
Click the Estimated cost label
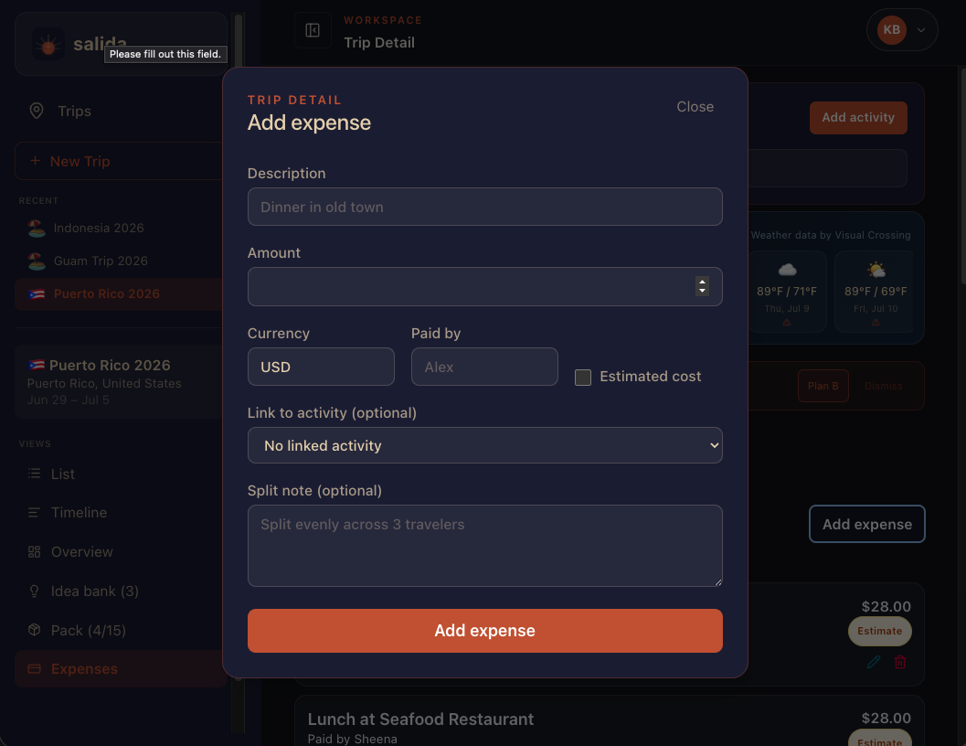(650, 376)
